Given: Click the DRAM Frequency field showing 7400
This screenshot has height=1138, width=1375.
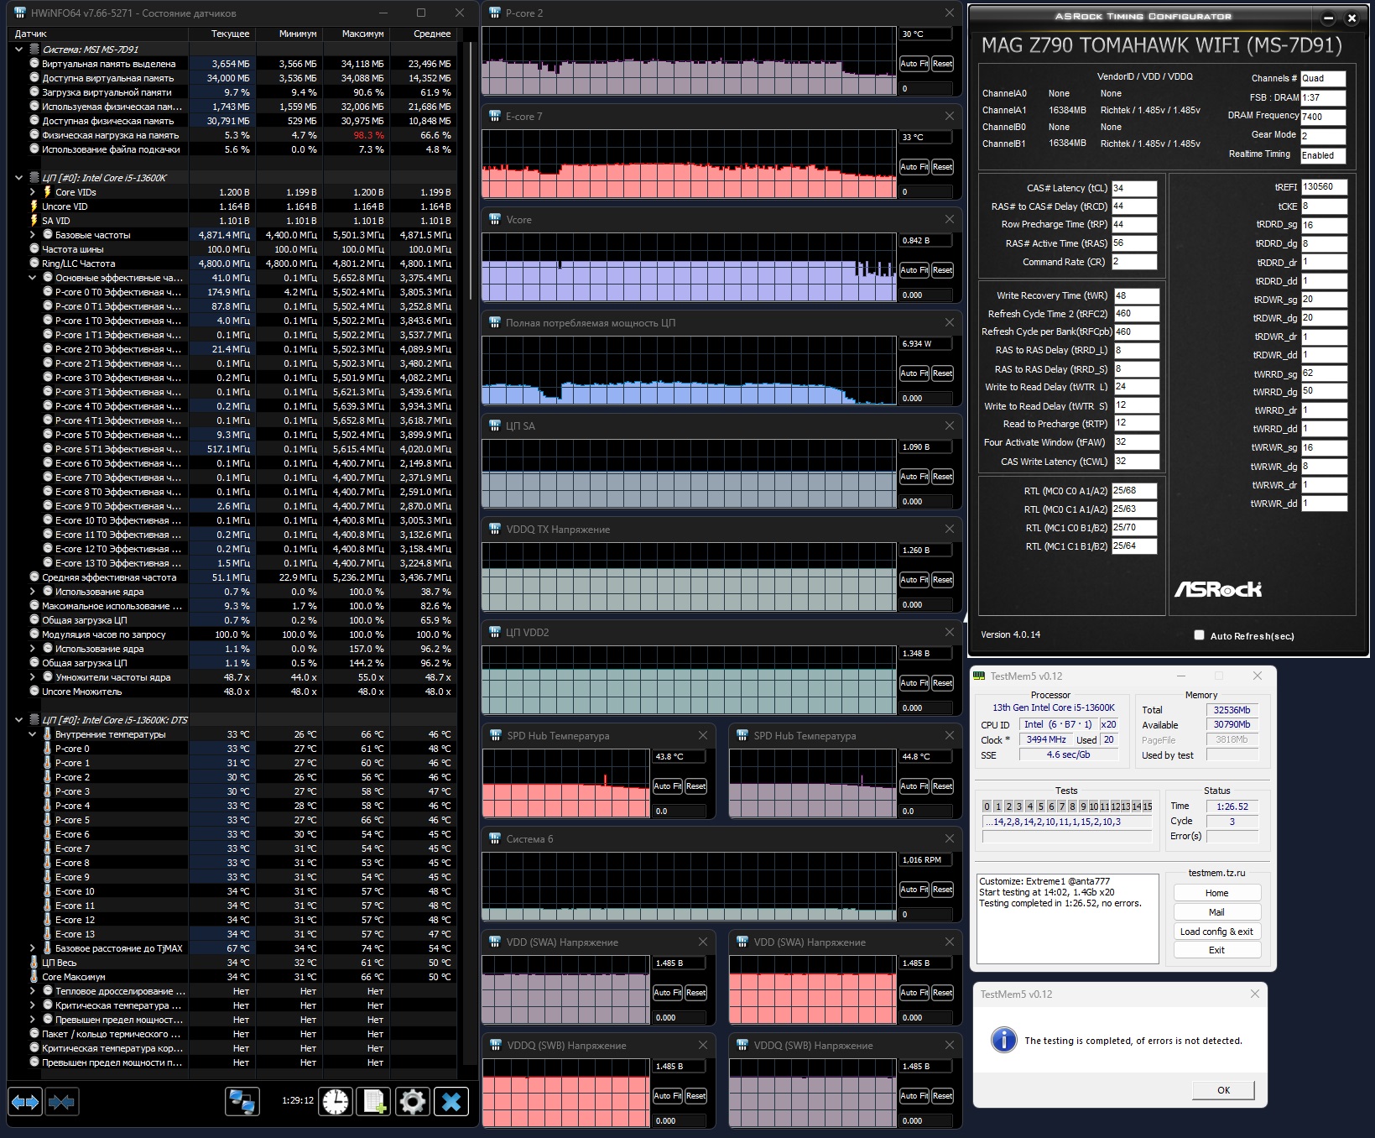Looking at the screenshot, I should tap(1323, 117).
